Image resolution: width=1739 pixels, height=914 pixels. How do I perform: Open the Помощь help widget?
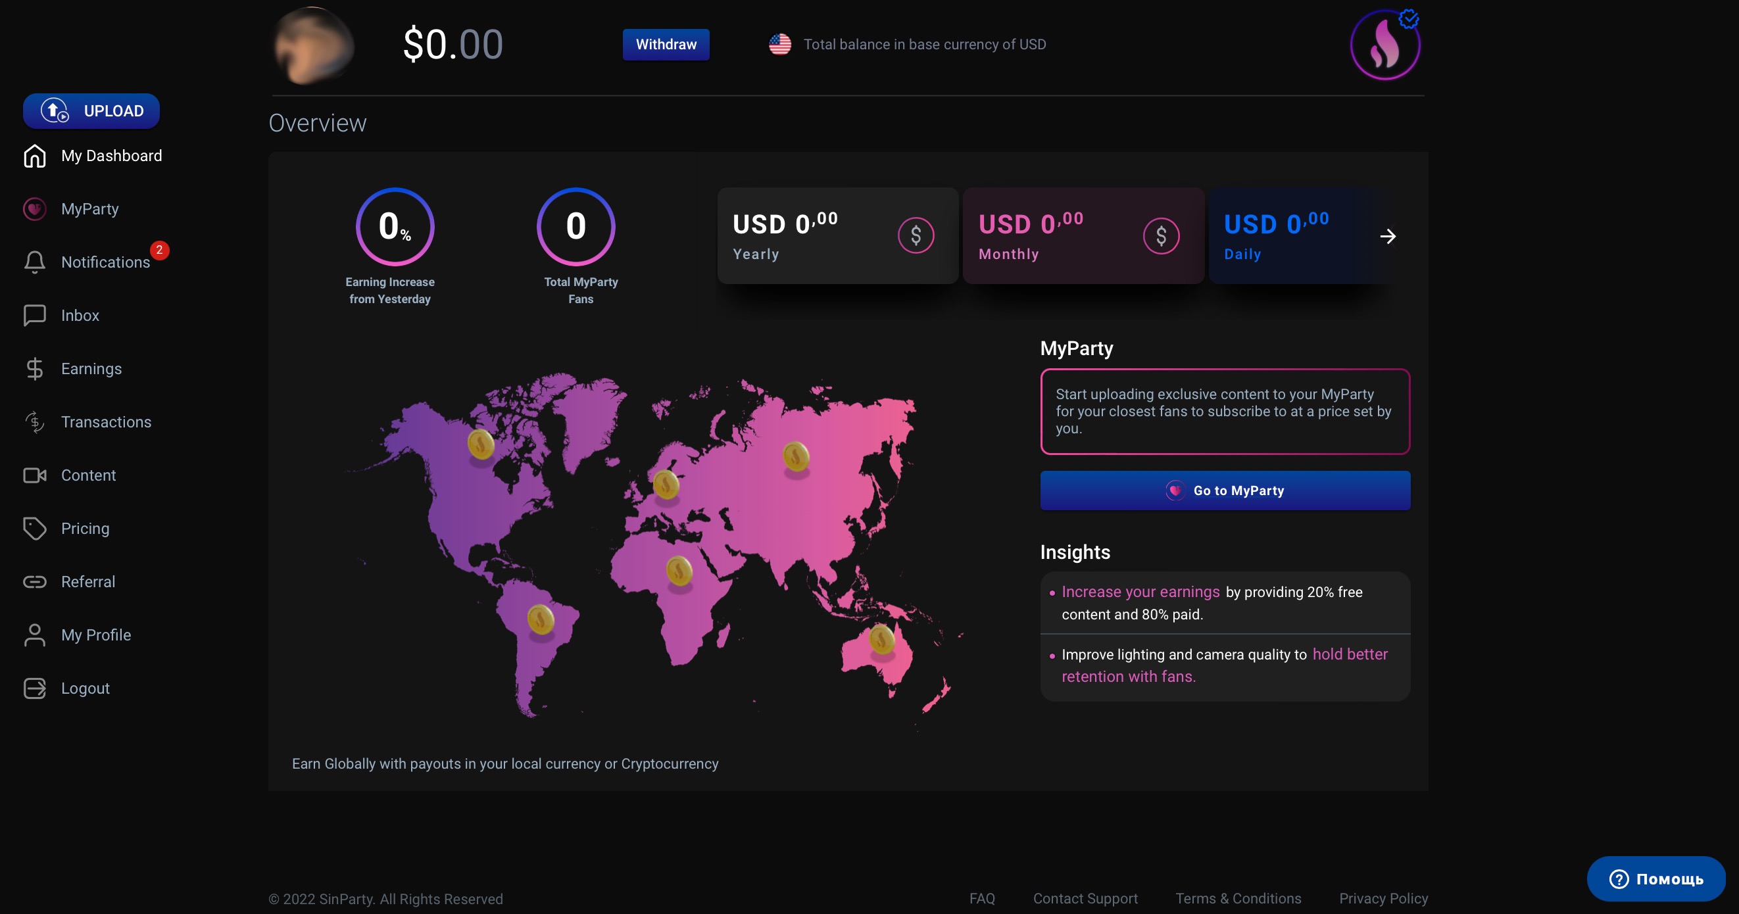tap(1656, 879)
